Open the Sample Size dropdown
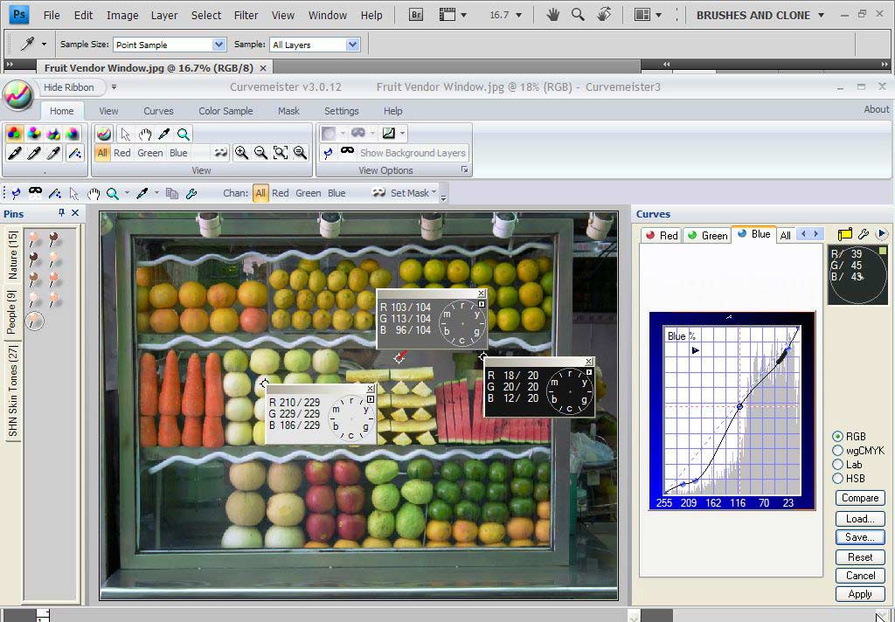Image resolution: width=895 pixels, height=622 pixels. [219, 45]
